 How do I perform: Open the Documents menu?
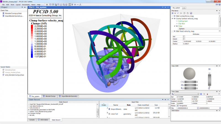[x=26, y=5]
